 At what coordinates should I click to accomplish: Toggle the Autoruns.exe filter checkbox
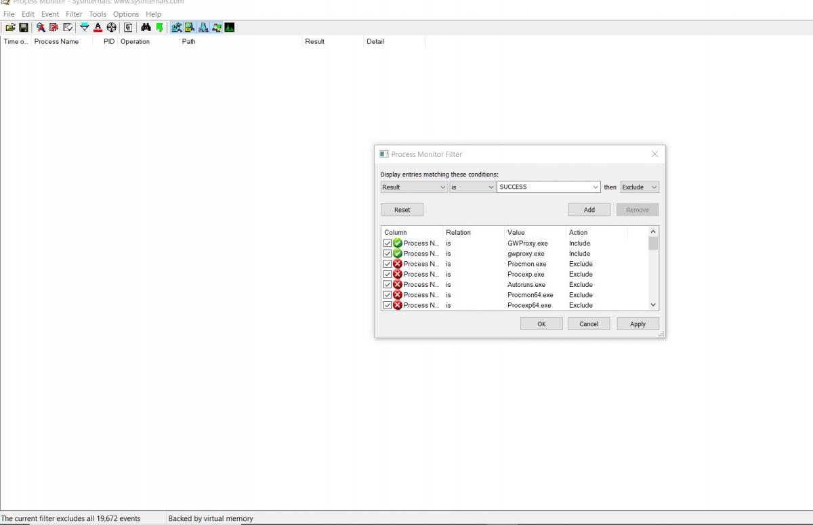pos(388,285)
